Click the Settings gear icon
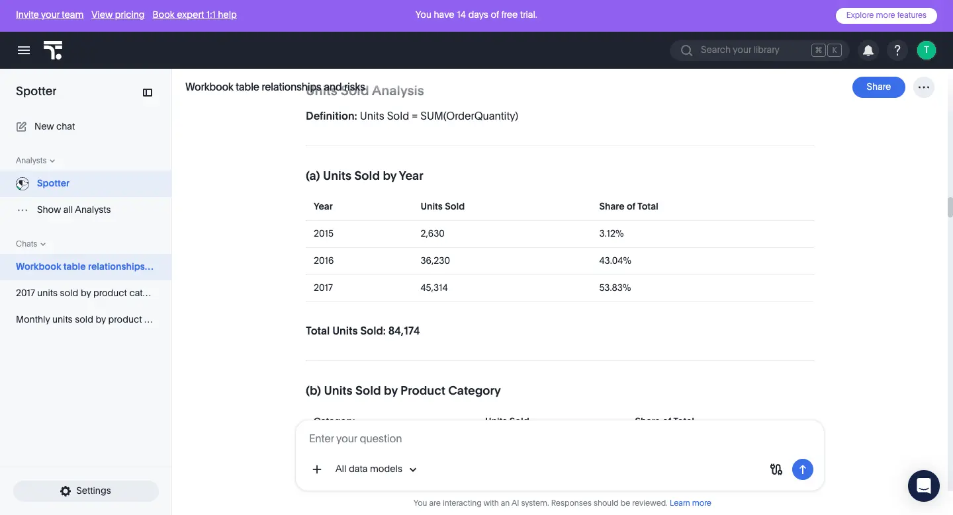 point(66,491)
